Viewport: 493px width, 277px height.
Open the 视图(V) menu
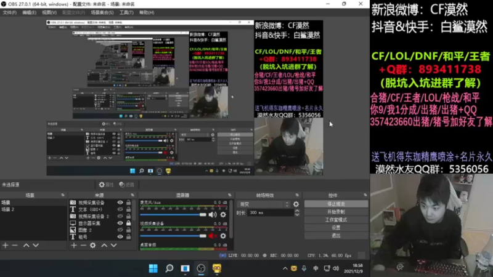point(49,12)
